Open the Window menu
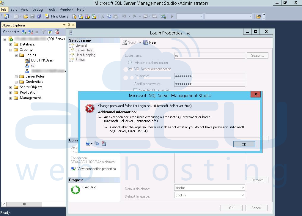The image size is (302, 216). point(66,10)
